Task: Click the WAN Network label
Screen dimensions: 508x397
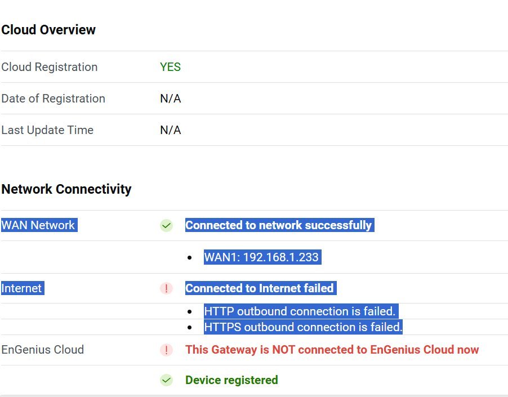Action: 38,225
